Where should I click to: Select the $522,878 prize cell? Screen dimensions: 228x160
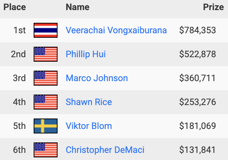pyautogui.click(x=197, y=54)
